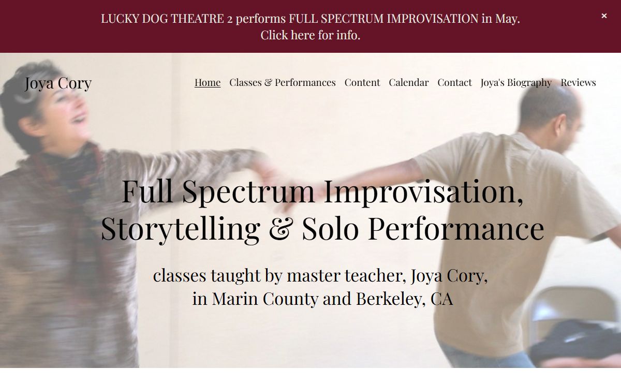Click the "Full Spectrum Improvisation," heading line

click(x=322, y=190)
